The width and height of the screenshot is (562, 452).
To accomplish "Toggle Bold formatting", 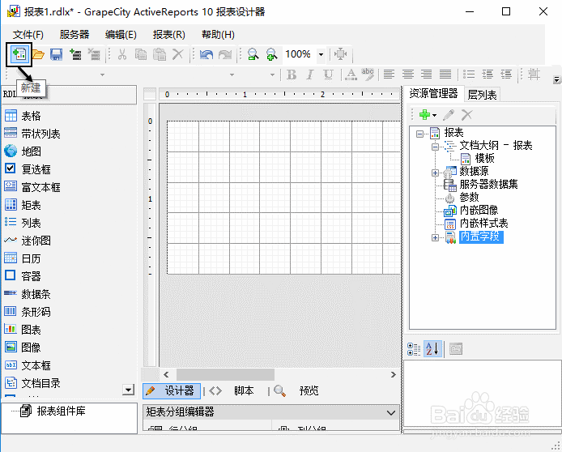I will [292, 75].
